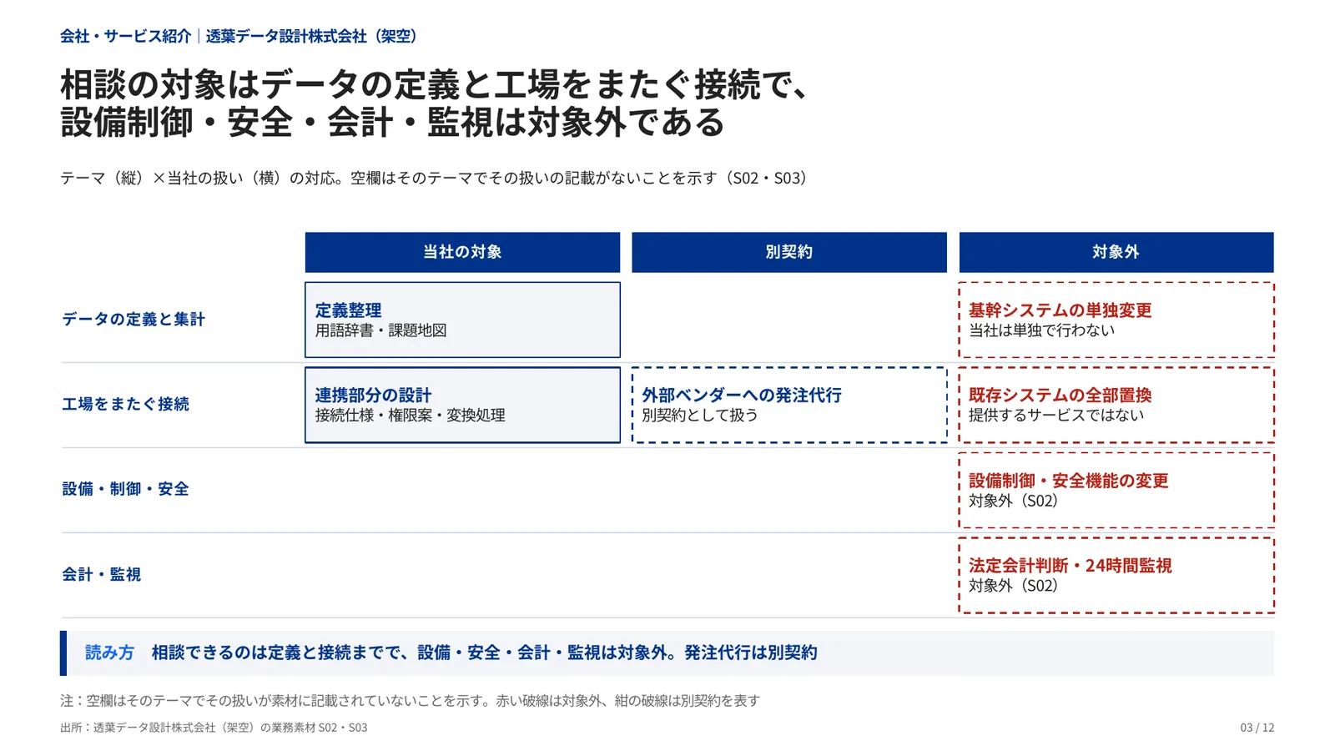This screenshot has width=1335, height=751.
Task: Click the 定義整理 cell title
Action: 348,310
